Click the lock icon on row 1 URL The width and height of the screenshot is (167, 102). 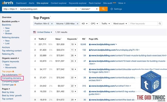coord(90,44)
